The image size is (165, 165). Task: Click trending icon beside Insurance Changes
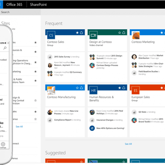[92, 120]
